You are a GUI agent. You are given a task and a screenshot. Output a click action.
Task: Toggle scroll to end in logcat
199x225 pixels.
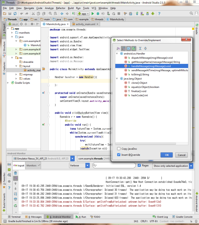coord(16,178)
